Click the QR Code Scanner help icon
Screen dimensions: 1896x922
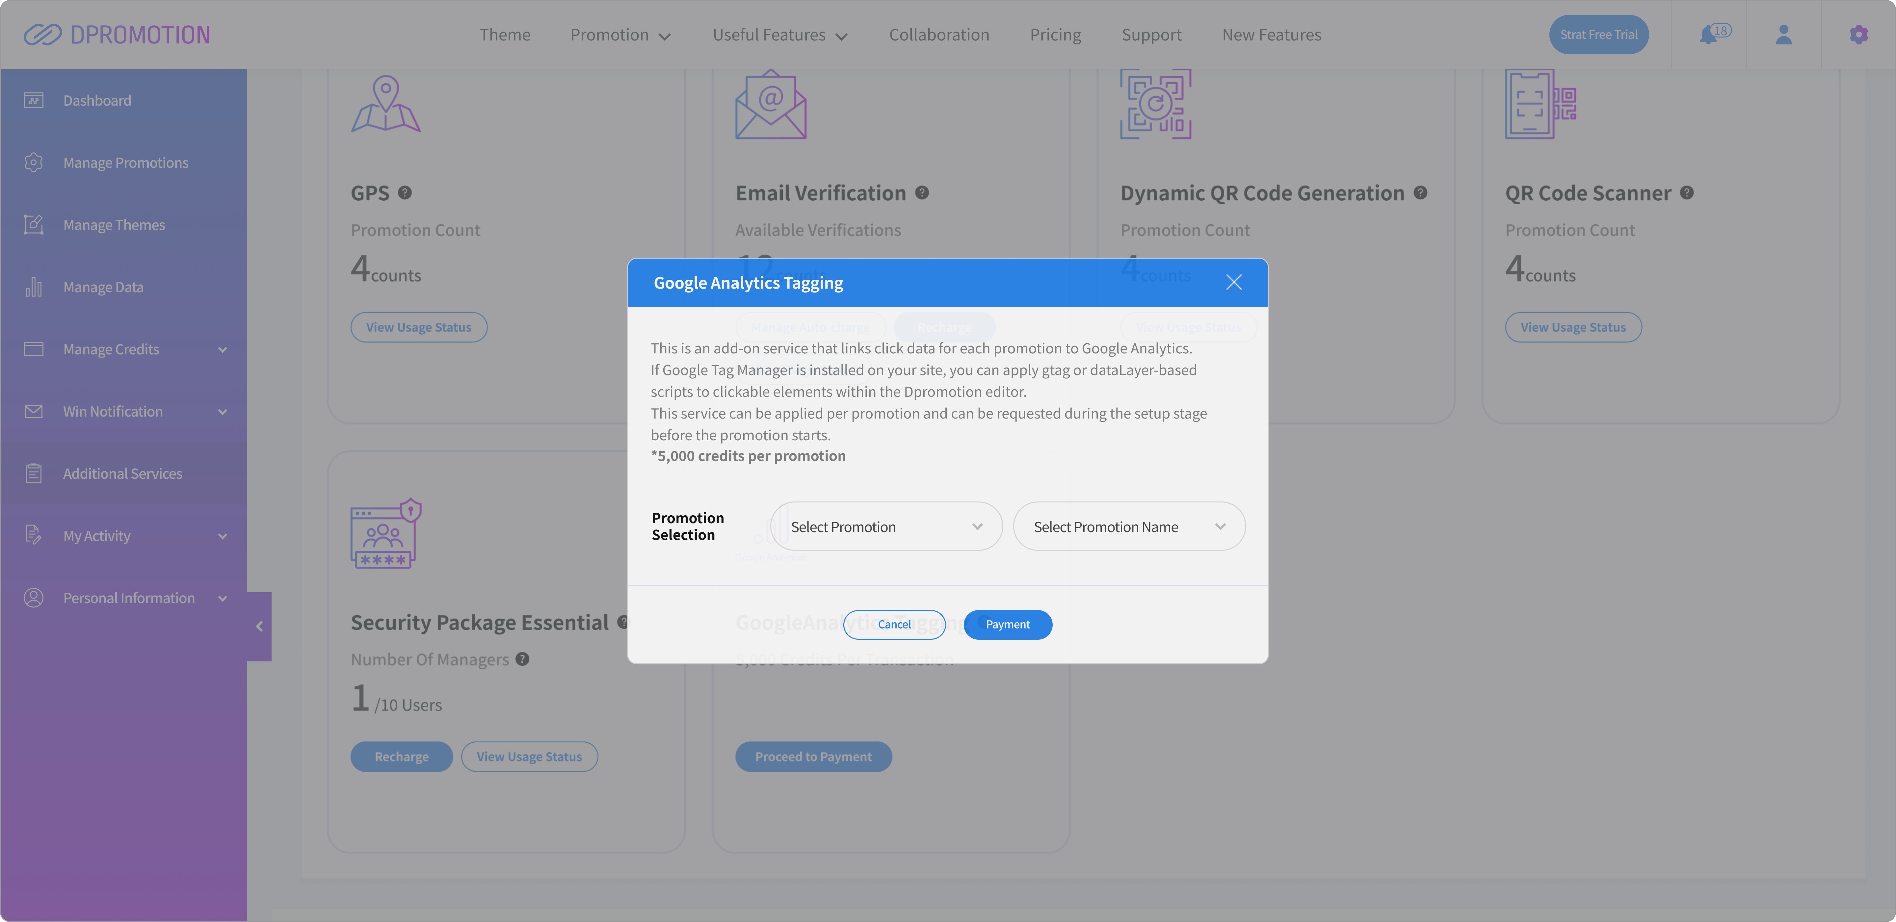[1687, 193]
